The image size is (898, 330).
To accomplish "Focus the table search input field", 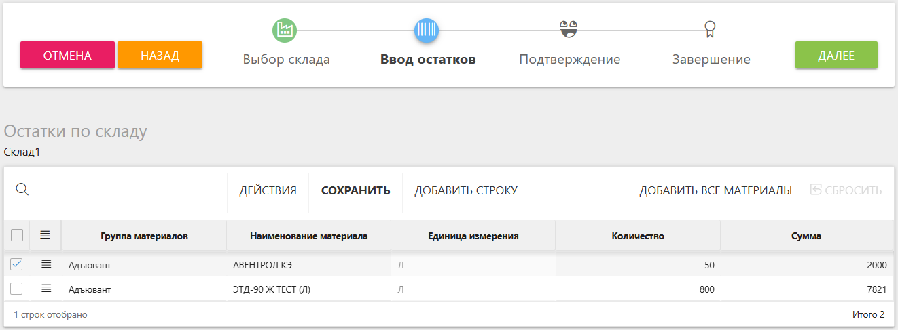I will [x=127, y=190].
